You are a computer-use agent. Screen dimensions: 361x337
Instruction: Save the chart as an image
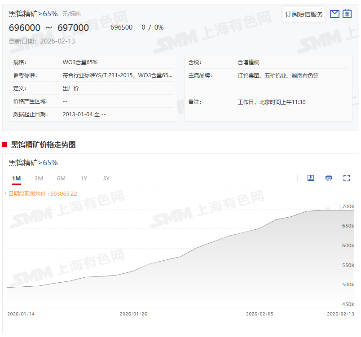tap(311, 178)
